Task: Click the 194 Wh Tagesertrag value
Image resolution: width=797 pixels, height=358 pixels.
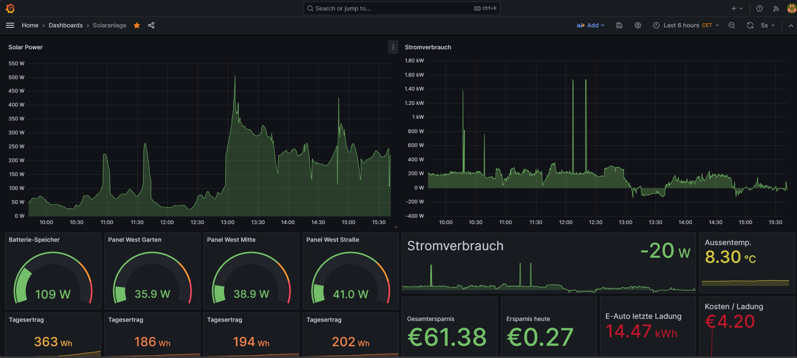Action: (x=251, y=342)
